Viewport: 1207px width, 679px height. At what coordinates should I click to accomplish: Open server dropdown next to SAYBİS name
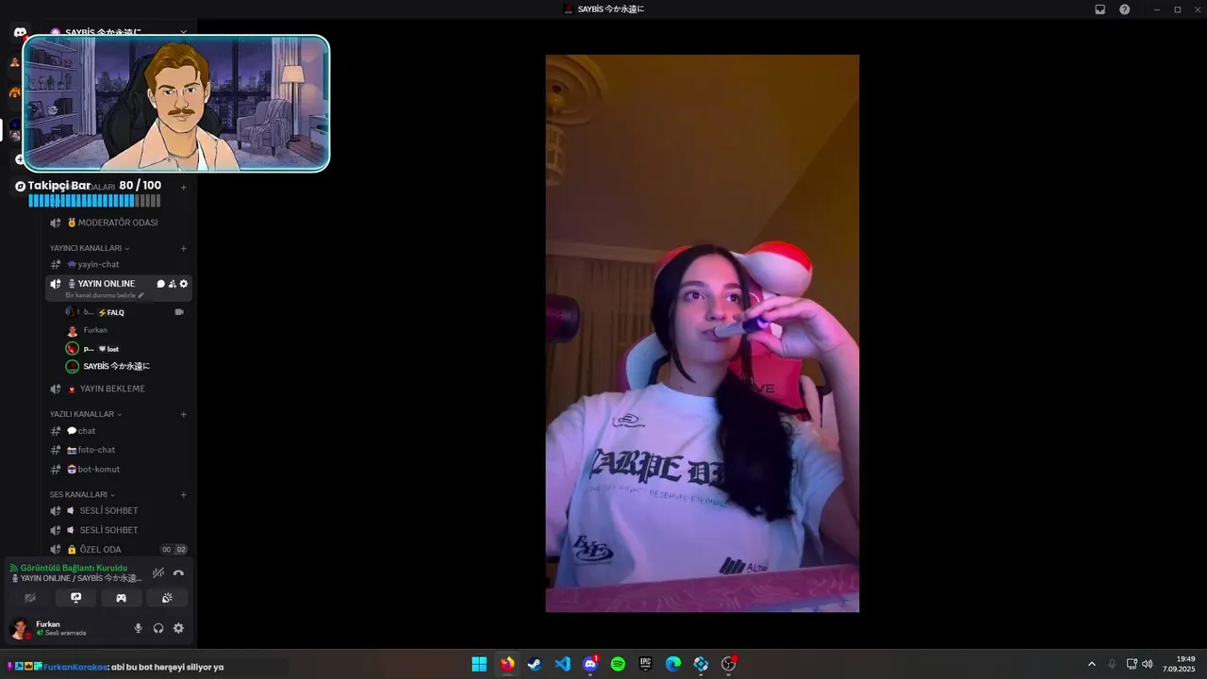[x=184, y=32]
